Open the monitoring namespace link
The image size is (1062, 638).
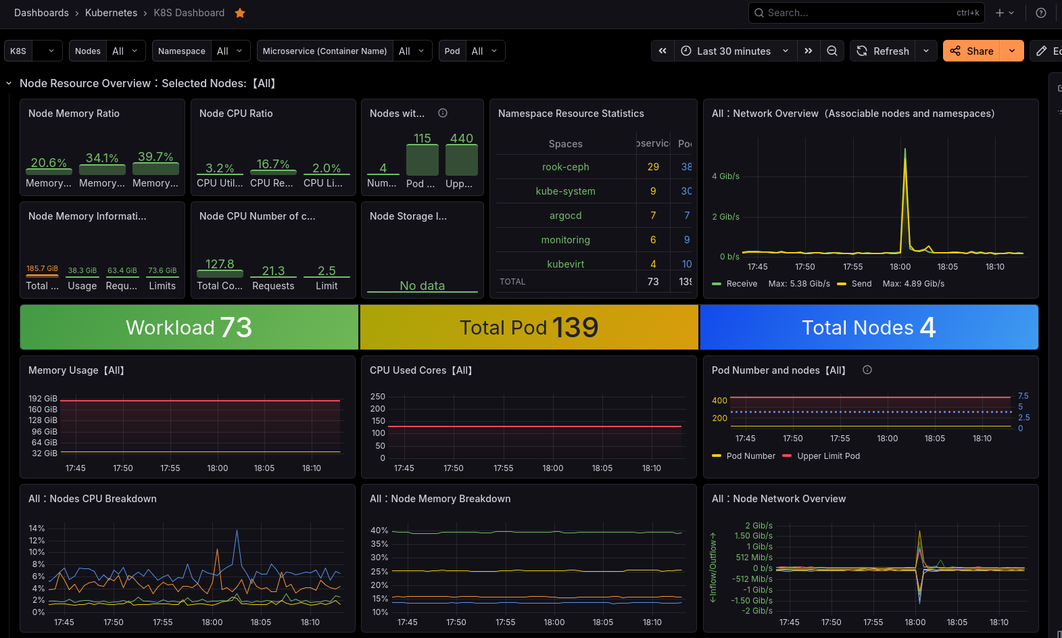pyautogui.click(x=565, y=240)
